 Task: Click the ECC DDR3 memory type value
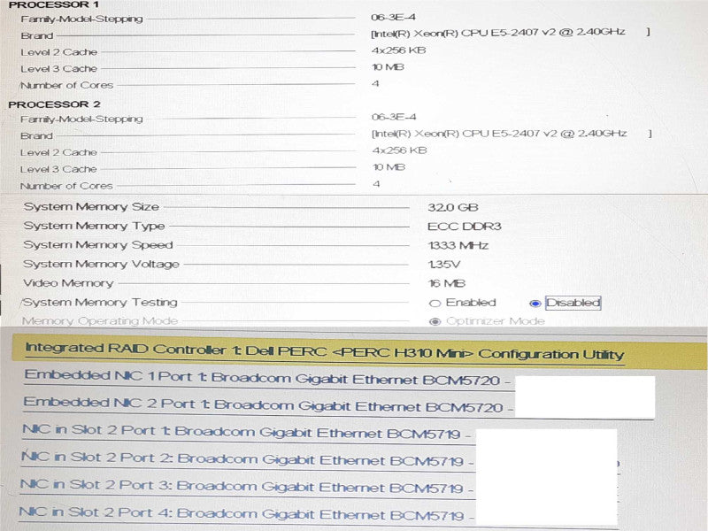(464, 227)
